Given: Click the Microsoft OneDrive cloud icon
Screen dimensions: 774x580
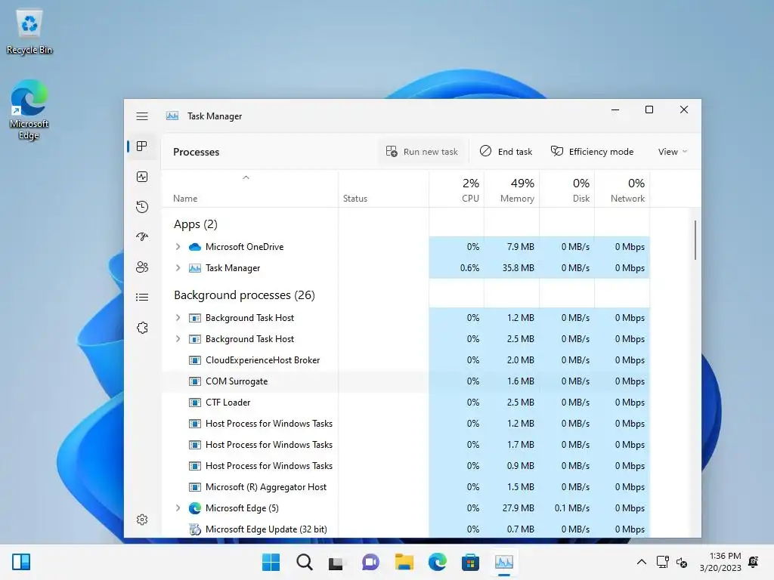Looking at the screenshot, I should (x=195, y=247).
